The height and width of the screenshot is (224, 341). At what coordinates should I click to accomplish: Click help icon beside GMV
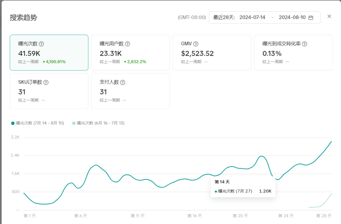[x=196, y=44]
